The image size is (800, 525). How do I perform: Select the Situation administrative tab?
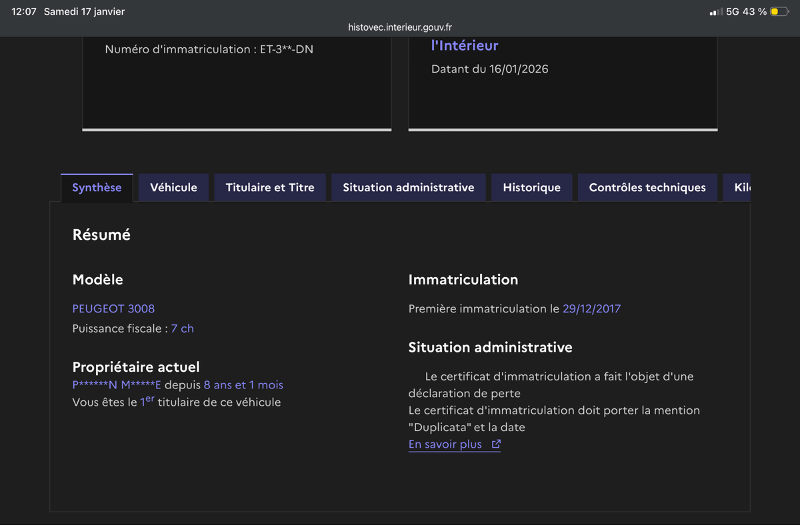(409, 188)
